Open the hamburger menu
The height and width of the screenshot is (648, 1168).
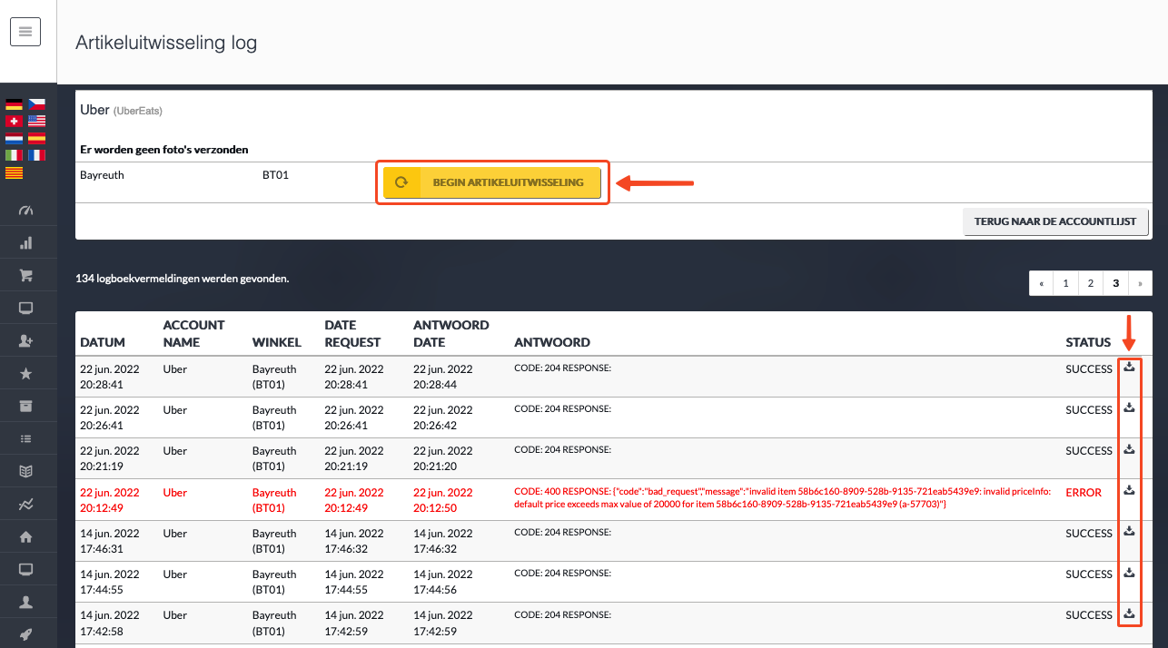[25, 32]
